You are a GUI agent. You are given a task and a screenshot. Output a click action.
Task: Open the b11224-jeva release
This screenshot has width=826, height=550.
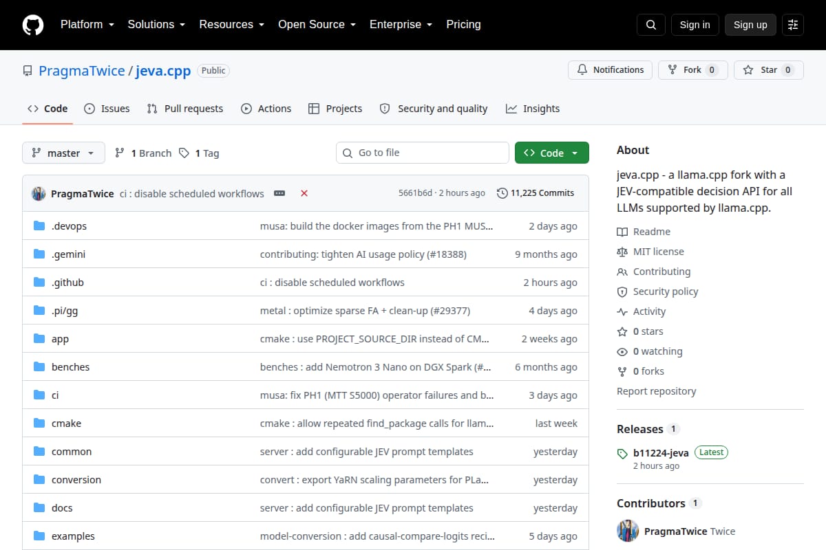click(661, 452)
